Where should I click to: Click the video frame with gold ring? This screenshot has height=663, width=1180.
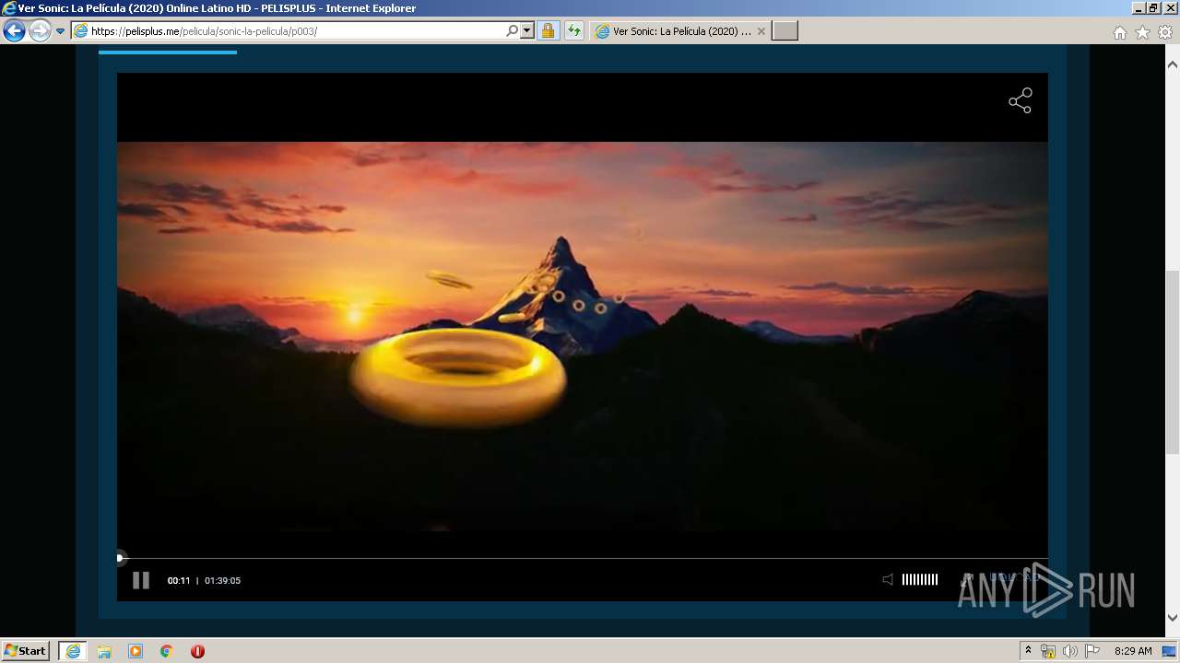click(x=583, y=337)
